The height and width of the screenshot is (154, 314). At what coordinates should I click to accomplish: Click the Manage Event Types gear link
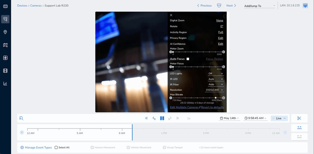click(36, 147)
